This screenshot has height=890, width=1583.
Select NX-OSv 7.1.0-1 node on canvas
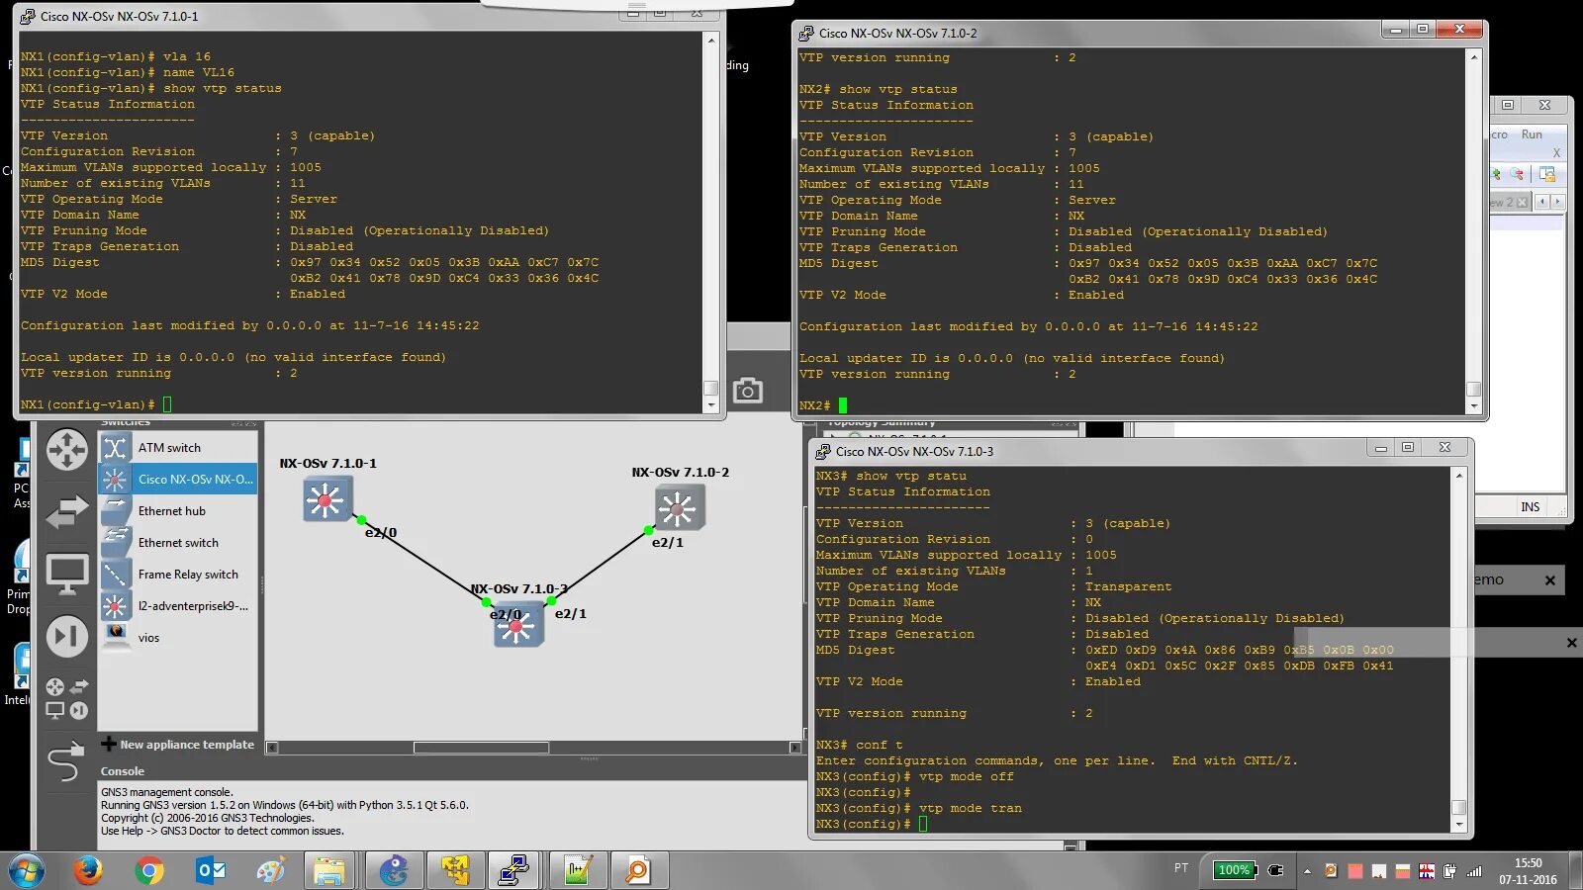pyautogui.click(x=327, y=499)
